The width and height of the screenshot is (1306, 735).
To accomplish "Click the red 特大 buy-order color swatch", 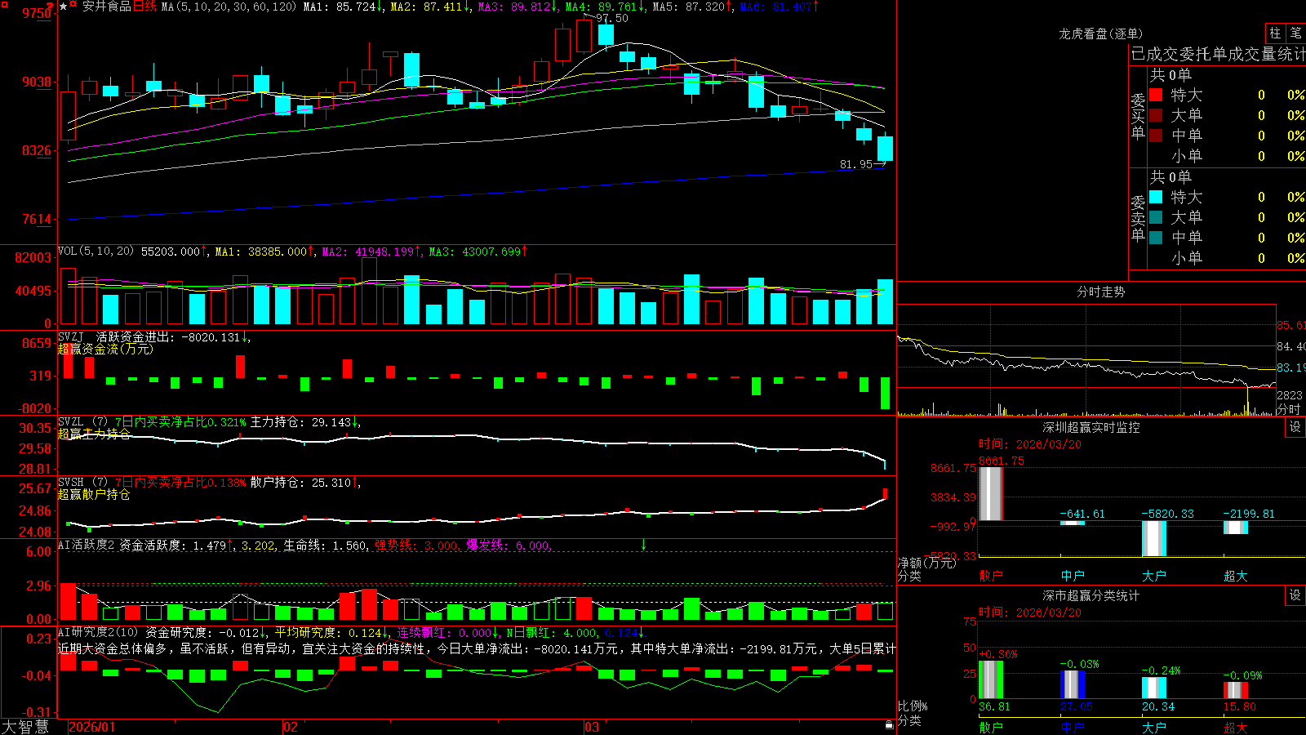I will (1156, 95).
